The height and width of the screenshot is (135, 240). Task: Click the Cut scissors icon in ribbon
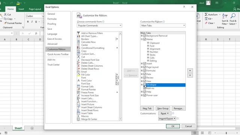(x=5, y=15)
